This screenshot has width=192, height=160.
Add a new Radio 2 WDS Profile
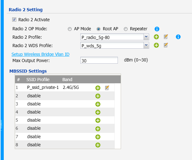click(x=156, y=45)
